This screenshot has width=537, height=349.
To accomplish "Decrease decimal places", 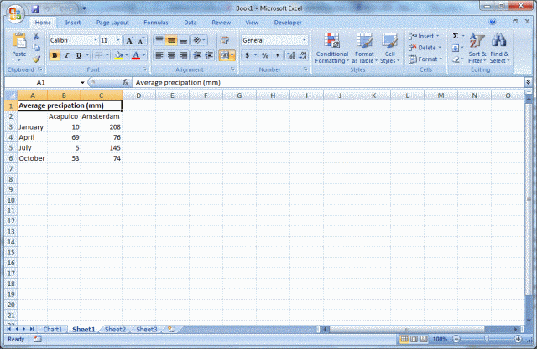I will coord(303,55).
